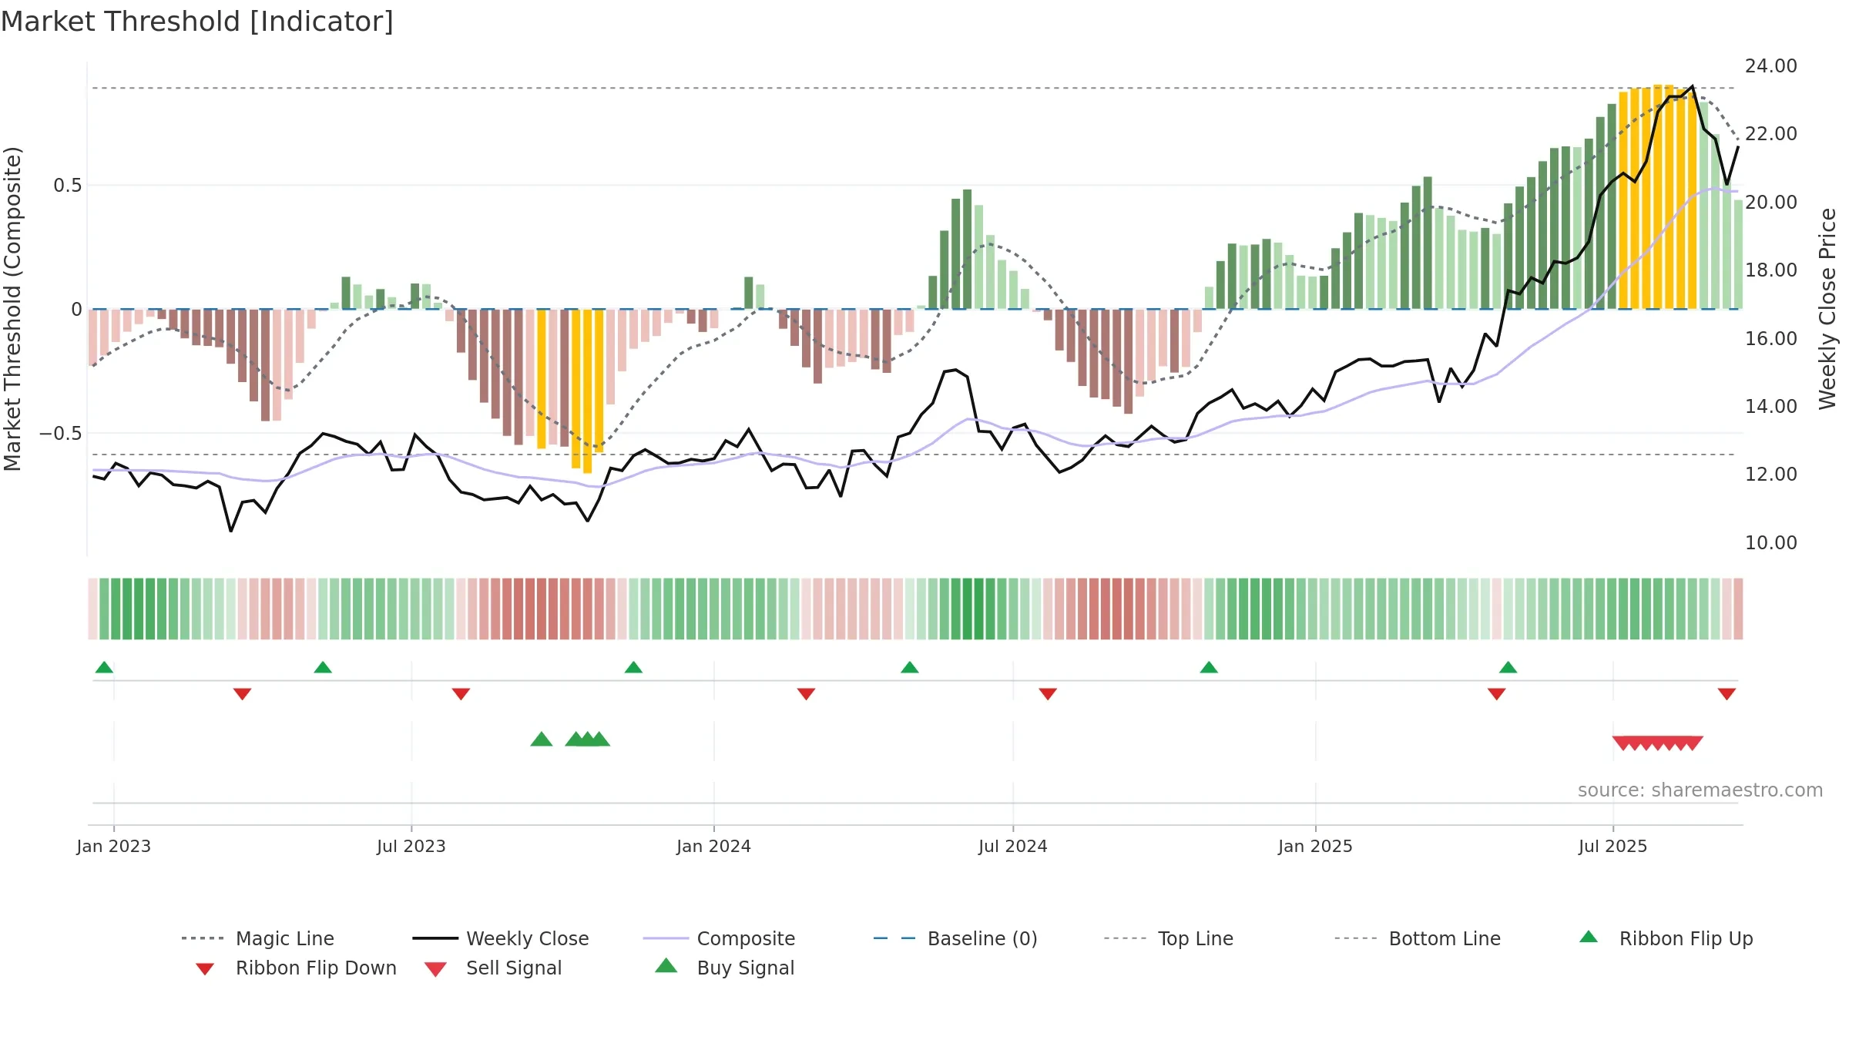This screenshot has height=1040, width=1849.
Task: Toggle the Buy Signal legend entry
Action: point(724,968)
